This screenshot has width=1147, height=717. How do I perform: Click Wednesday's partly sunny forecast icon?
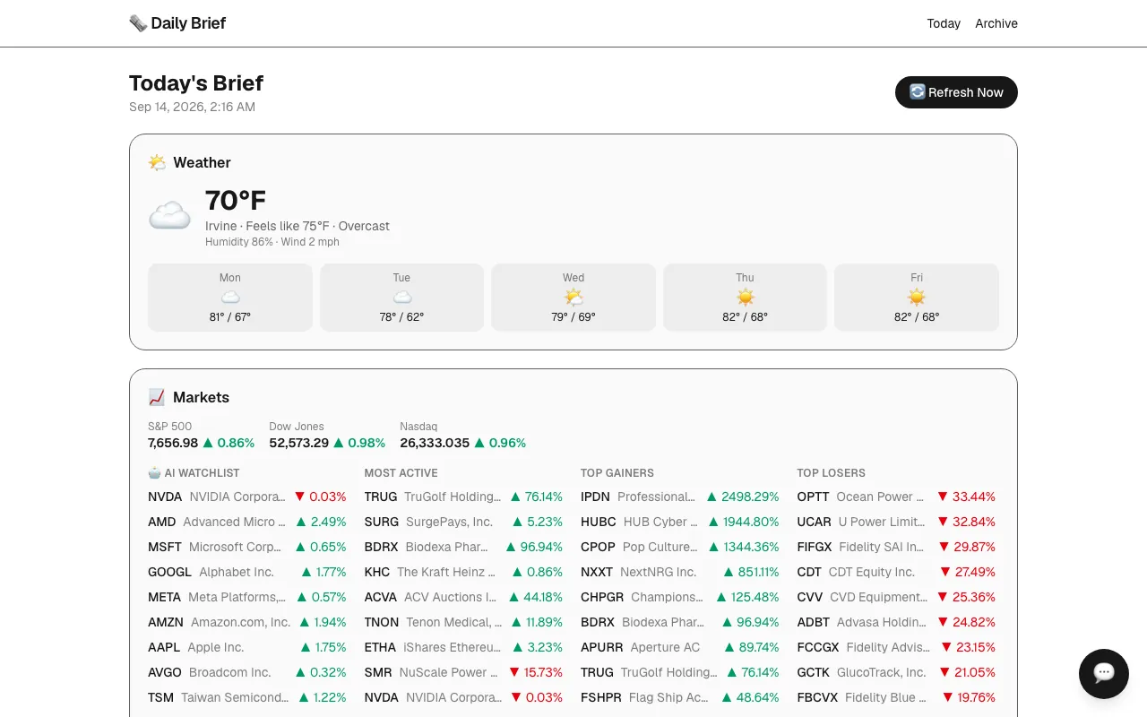tap(573, 297)
